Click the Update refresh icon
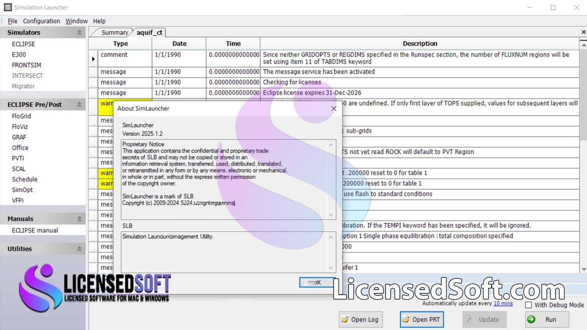This screenshot has height=330, width=587. (468, 319)
